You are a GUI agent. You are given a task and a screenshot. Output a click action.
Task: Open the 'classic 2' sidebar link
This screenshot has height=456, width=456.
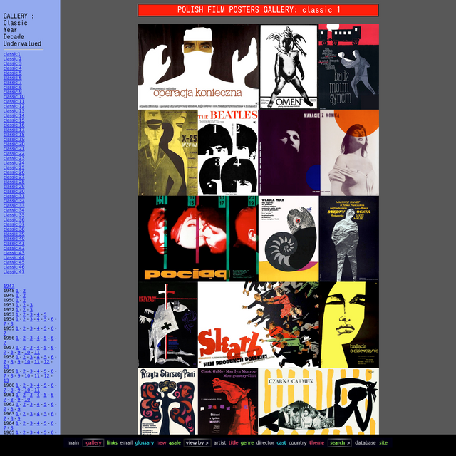13,58
